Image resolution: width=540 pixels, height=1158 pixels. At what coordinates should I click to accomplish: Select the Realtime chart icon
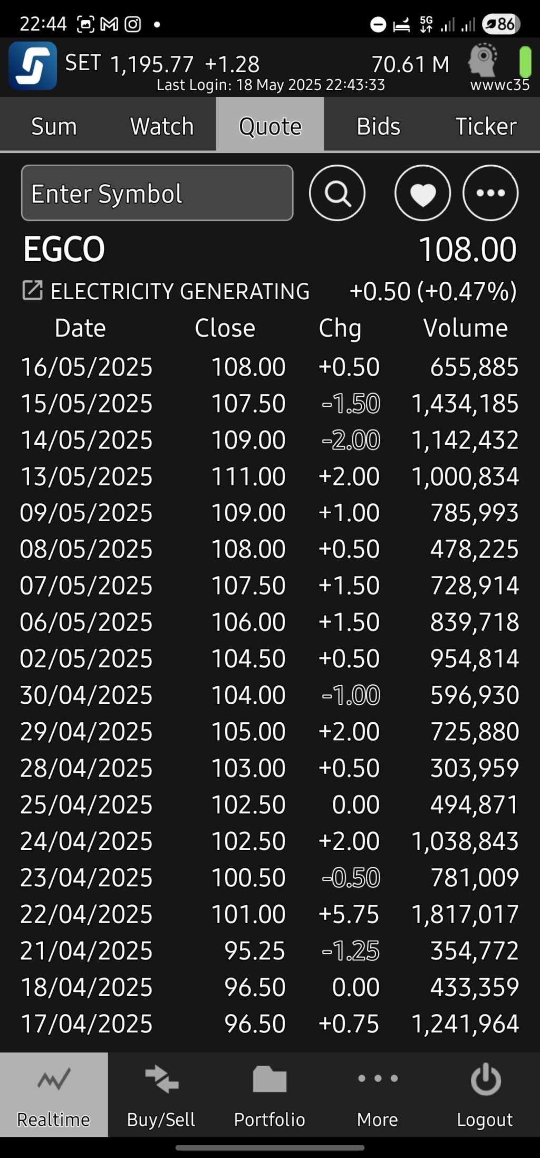tap(54, 1079)
